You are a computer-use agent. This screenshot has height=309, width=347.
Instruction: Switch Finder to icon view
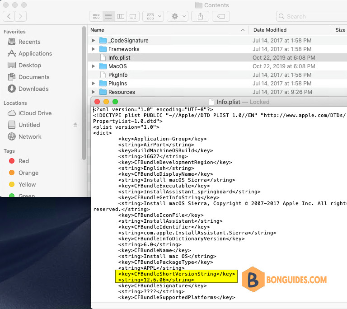click(x=96, y=16)
